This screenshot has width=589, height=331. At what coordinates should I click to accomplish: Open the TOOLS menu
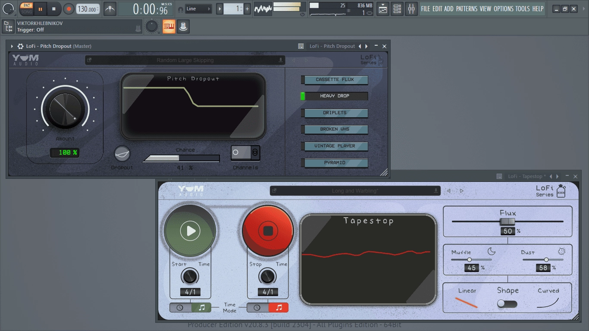pos(523,9)
